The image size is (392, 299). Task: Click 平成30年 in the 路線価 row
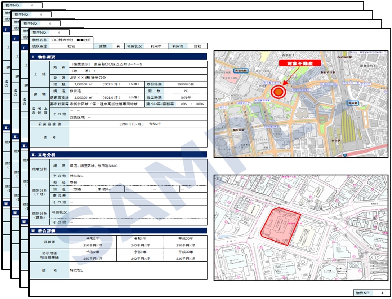click(x=186, y=238)
